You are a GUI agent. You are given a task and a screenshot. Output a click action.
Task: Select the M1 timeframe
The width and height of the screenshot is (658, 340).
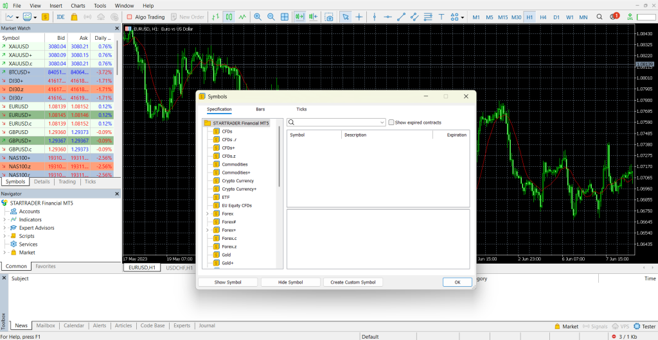[476, 17]
